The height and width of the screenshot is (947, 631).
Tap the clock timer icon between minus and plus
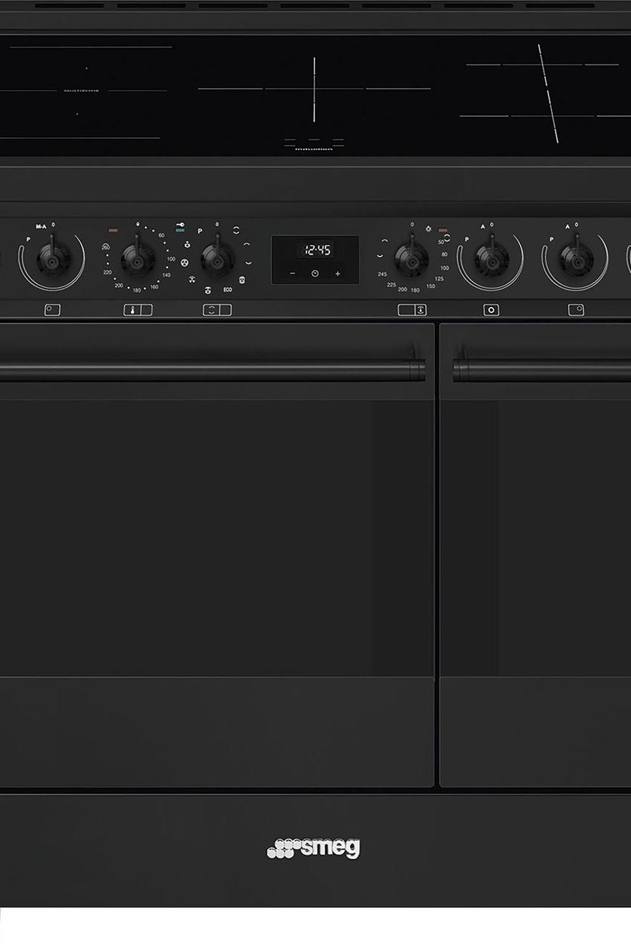pos(315,274)
